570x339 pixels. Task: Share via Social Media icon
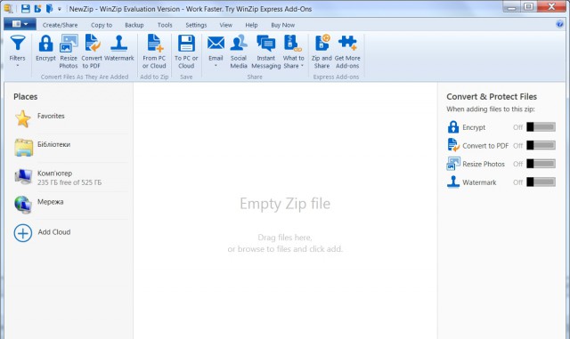tap(239, 43)
